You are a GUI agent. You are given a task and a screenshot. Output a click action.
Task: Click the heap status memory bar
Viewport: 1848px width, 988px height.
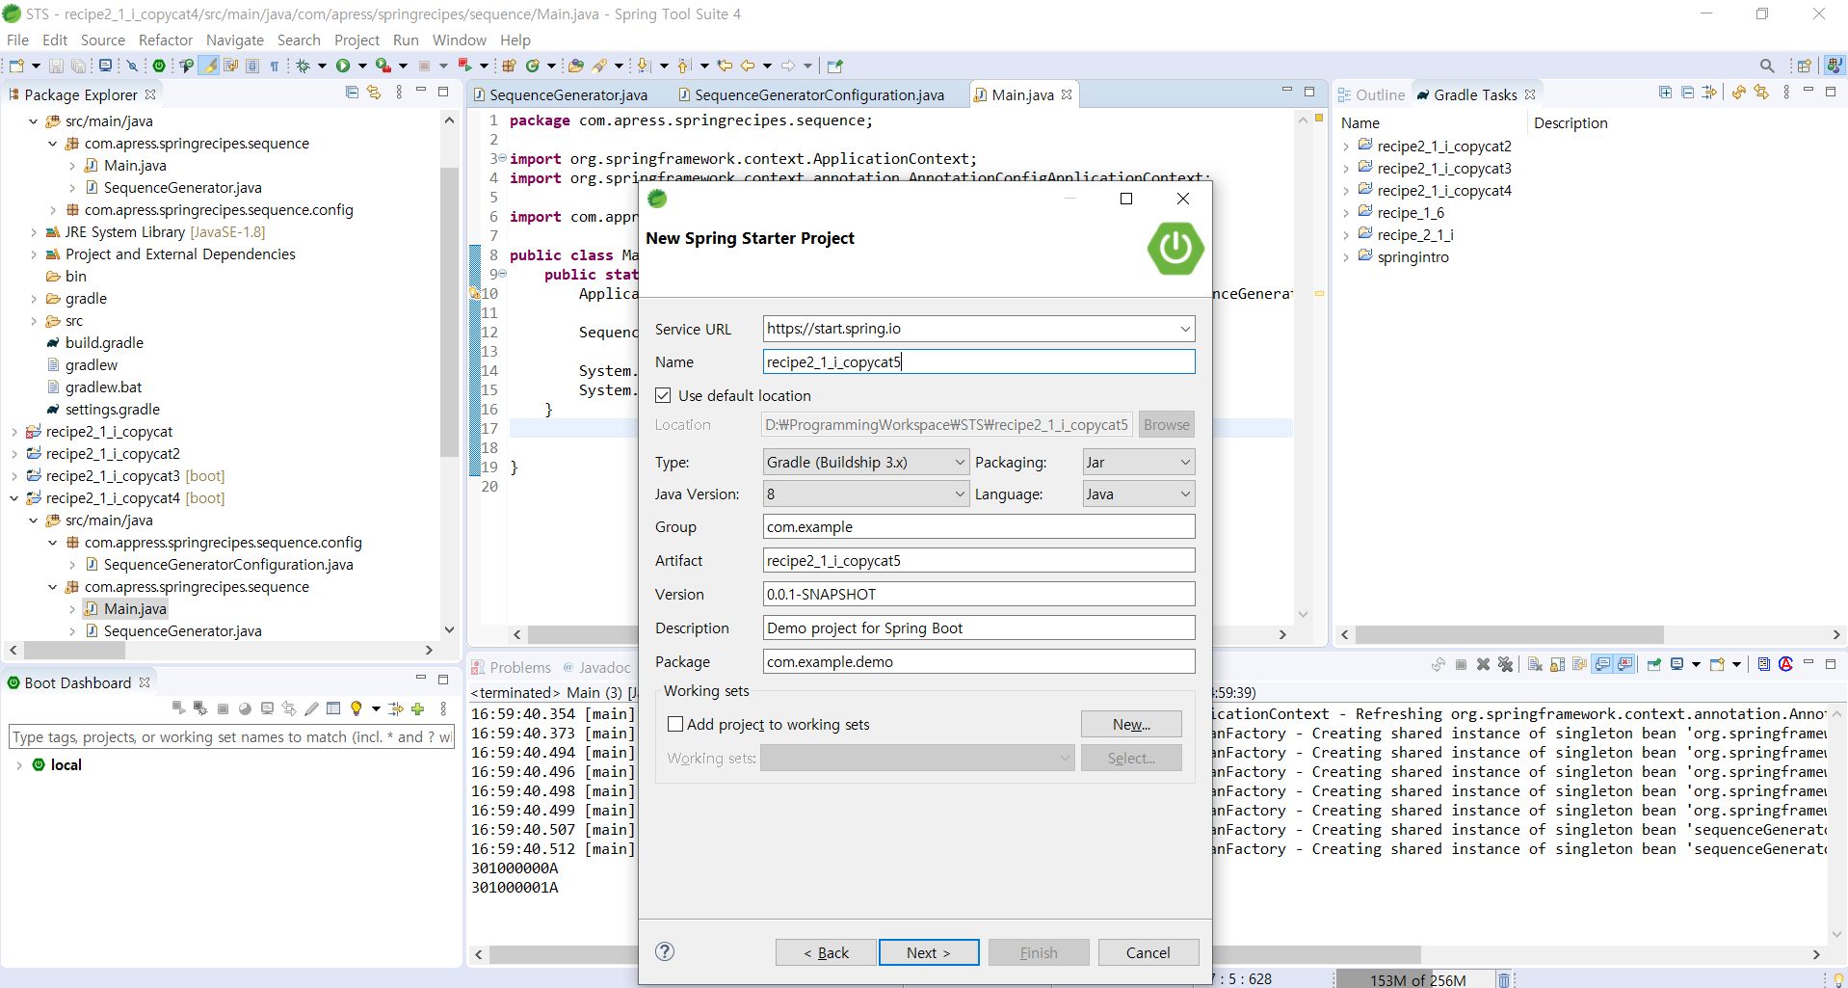click(x=1417, y=979)
